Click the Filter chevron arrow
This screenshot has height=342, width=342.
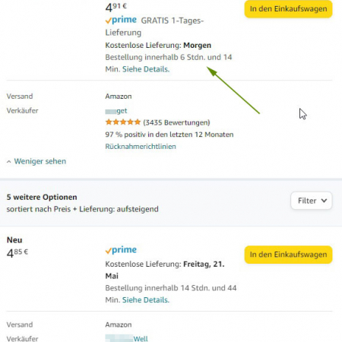coord(324,201)
